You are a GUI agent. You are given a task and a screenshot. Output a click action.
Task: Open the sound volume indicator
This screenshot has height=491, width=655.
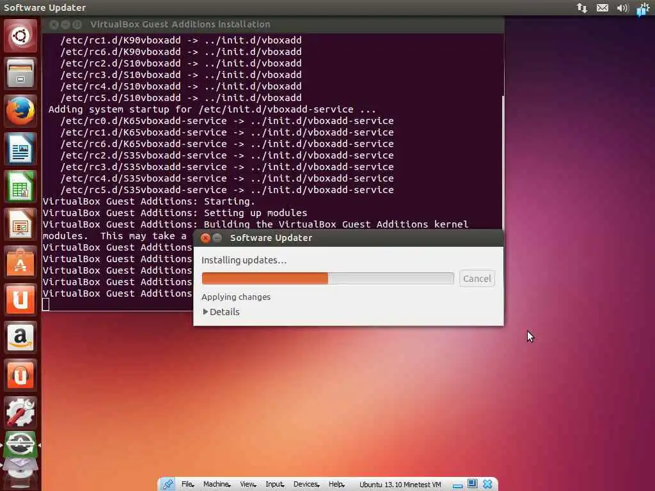coord(622,8)
